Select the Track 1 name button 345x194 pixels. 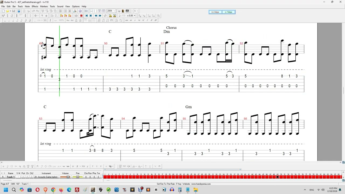pos(11,177)
